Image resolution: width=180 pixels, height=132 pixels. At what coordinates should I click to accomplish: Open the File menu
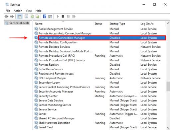(x=8, y=11)
